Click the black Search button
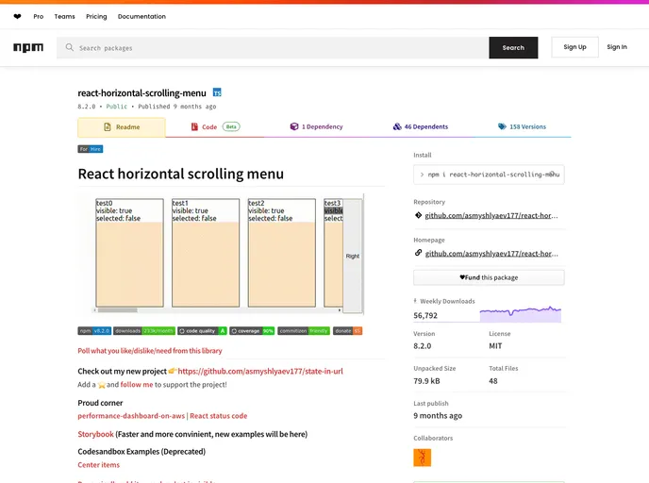 click(513, 47)
